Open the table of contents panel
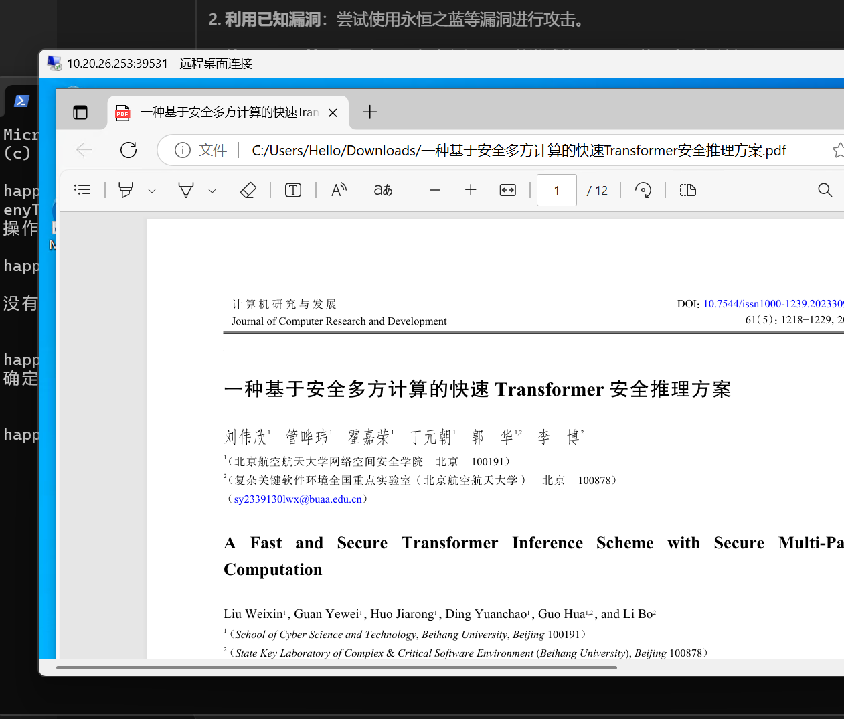This screenshot has height=719, width=844. [82, 190]
